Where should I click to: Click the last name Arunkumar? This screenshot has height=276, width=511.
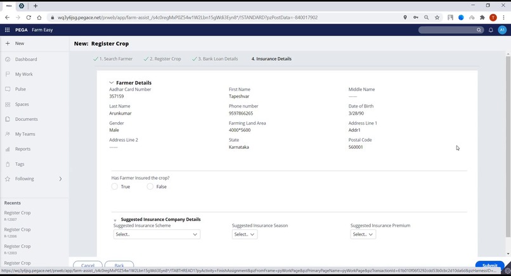tap(120, 113)
